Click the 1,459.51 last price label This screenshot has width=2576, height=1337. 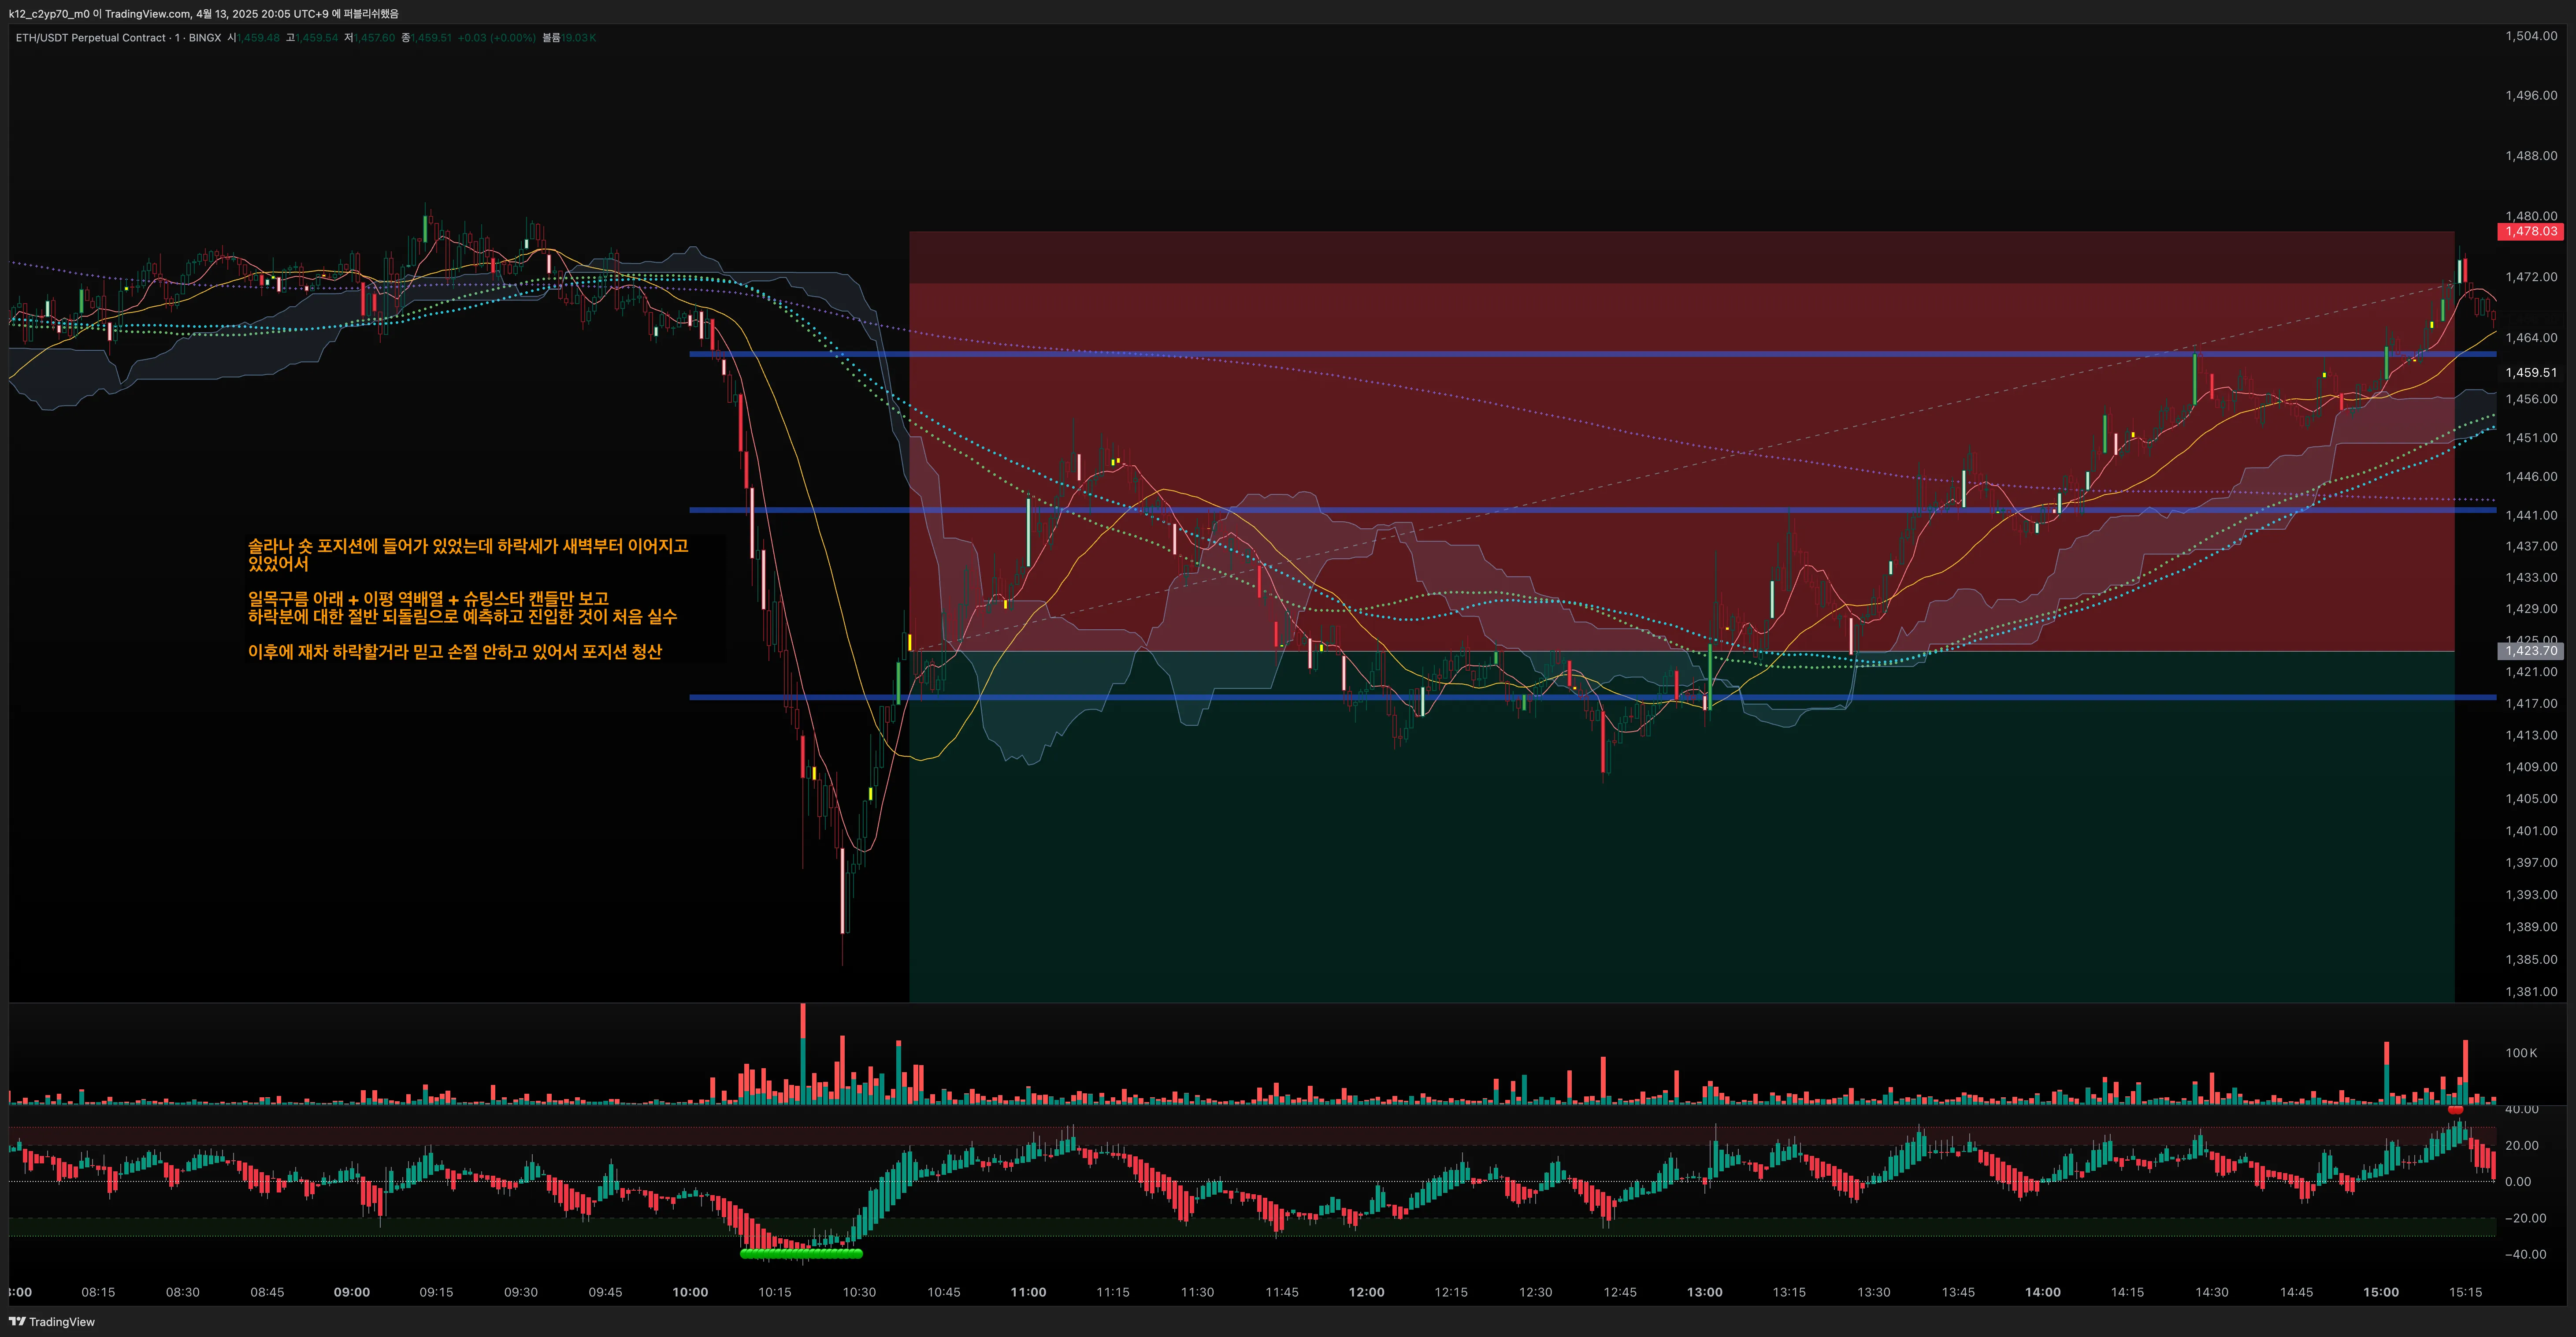[2530, 372]
